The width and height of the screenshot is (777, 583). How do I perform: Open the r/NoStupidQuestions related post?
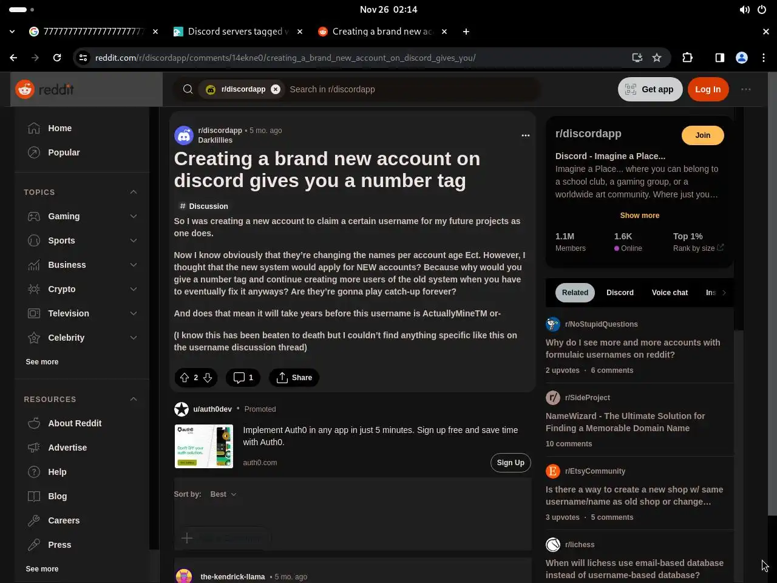coord(633,349)
